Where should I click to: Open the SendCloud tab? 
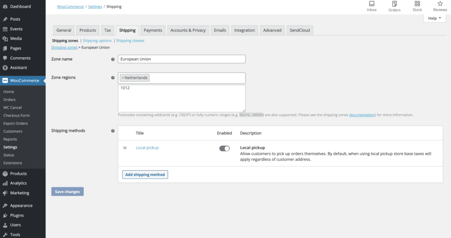click(x=299, y=30)
